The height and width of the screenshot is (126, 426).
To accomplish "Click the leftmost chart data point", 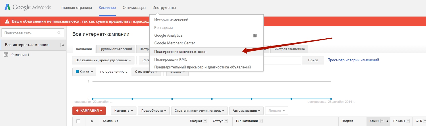I will [92, 99].
